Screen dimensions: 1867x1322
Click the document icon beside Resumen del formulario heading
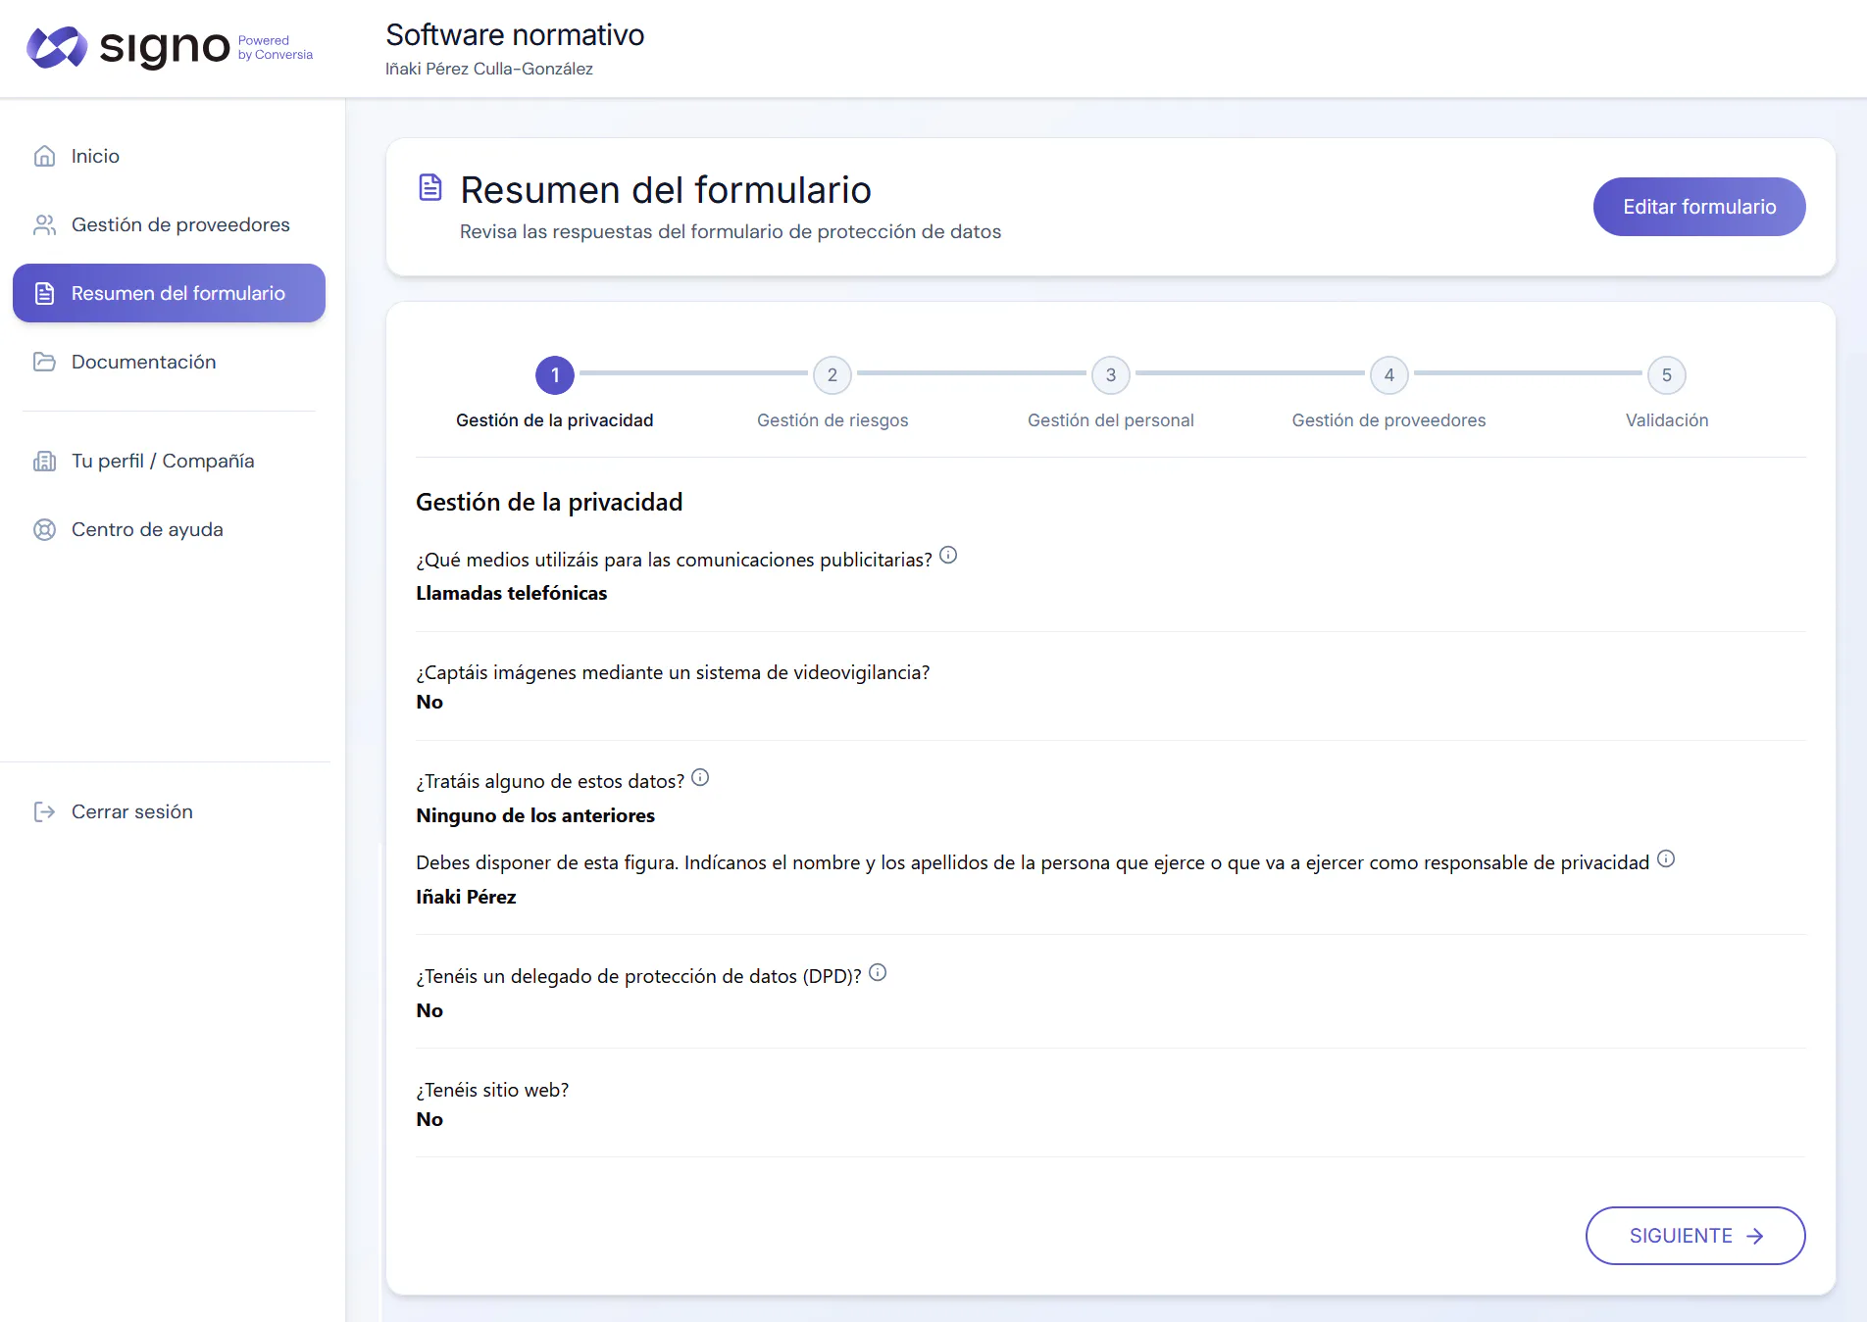430,187
